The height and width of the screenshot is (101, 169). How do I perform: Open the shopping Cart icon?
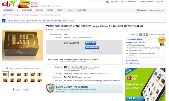pos(157,2)
